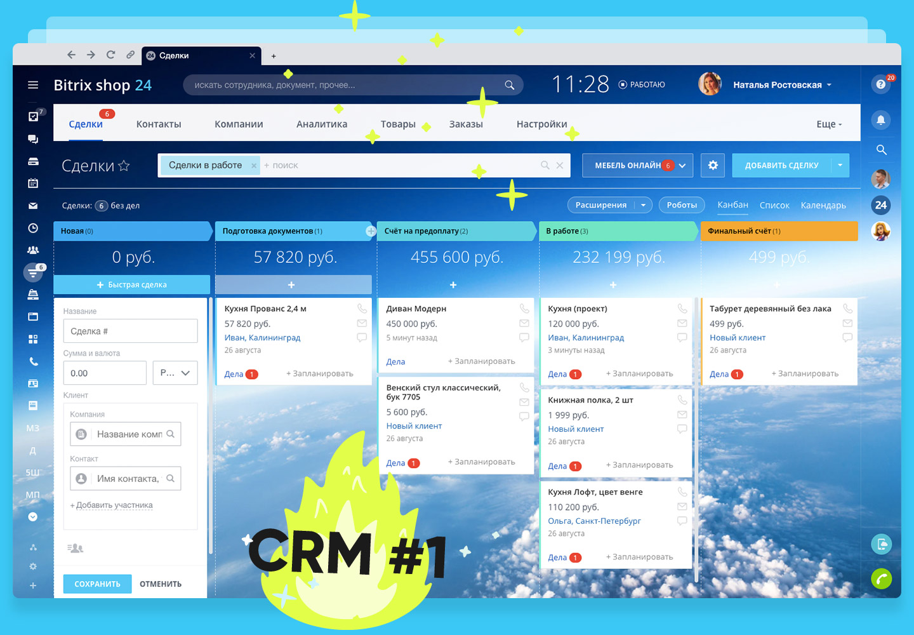
Task: Click mail icon on Кухня Прованс card
Action: click(362, 323)
